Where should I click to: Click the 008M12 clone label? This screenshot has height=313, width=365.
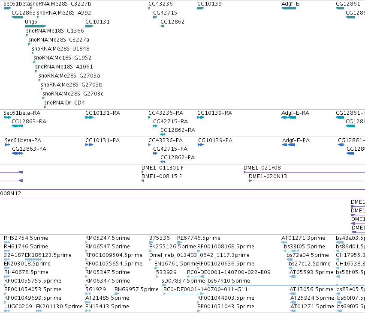pyautogui.click(x=10, y=194)
